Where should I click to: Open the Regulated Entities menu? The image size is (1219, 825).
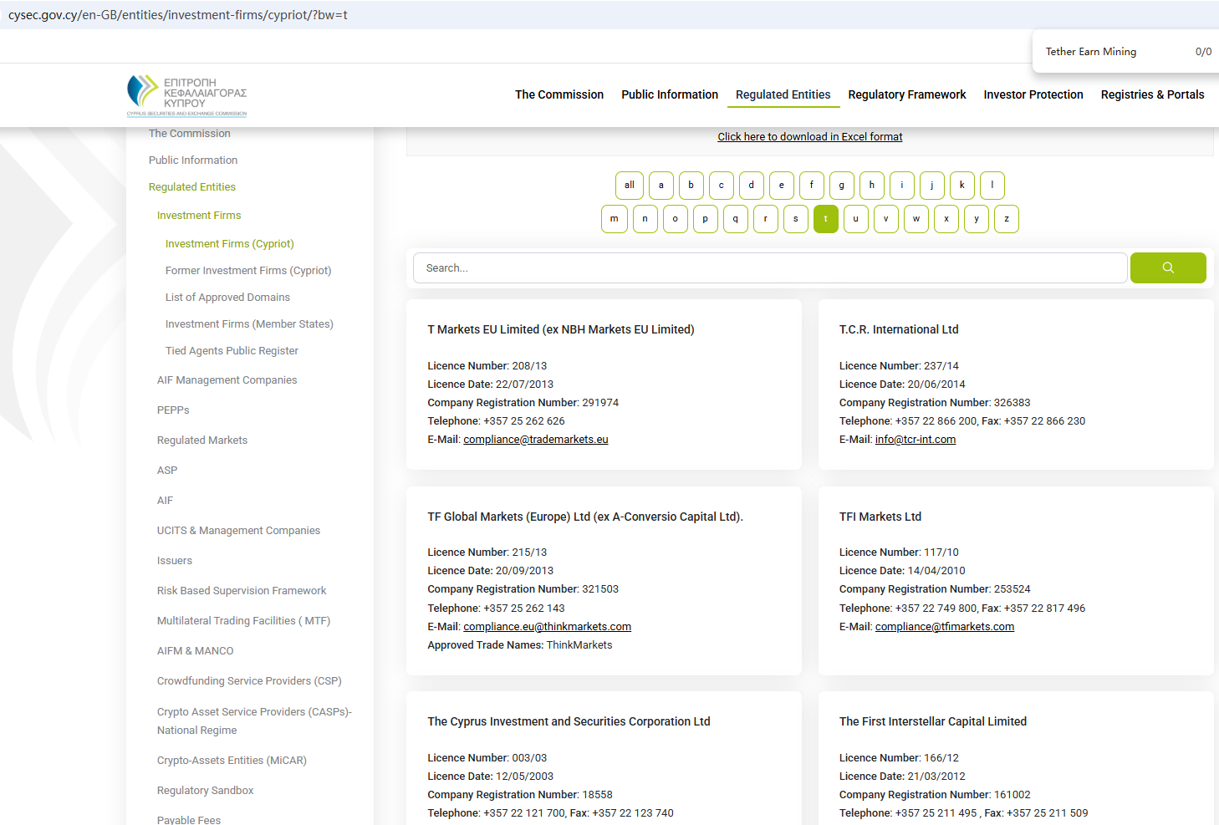783,95
